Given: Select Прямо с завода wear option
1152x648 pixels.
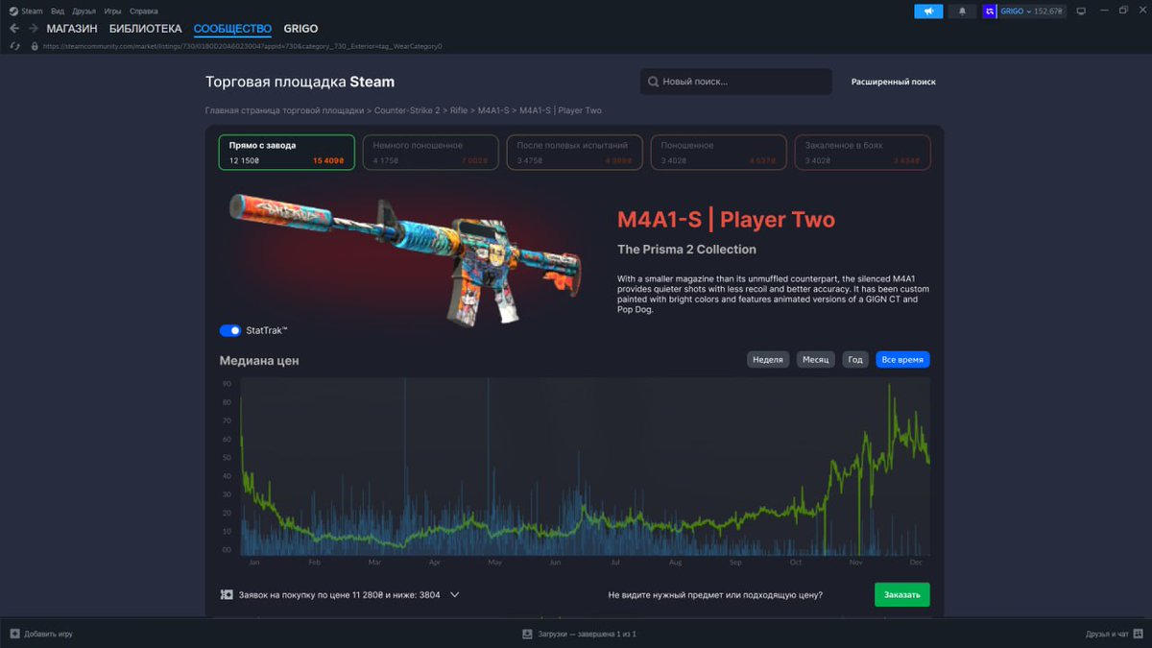Looking at the screenshot, I should pos(287,153).
